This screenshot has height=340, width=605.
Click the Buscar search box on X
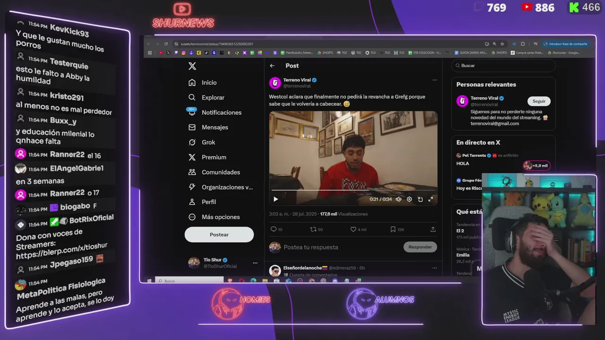[503, 66]
